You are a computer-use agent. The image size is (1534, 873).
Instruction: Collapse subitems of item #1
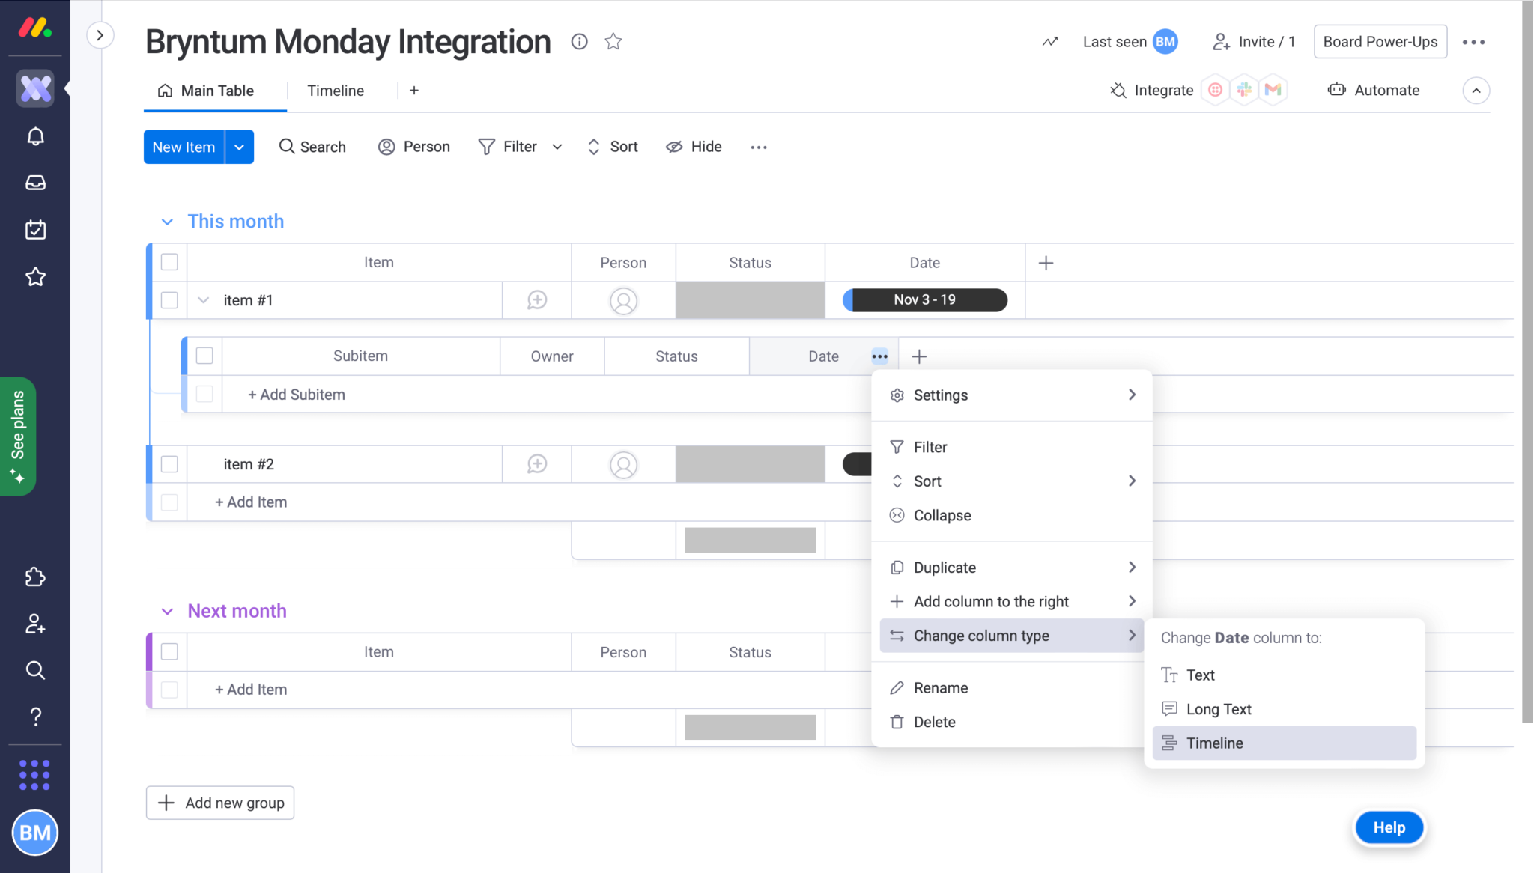203,300
